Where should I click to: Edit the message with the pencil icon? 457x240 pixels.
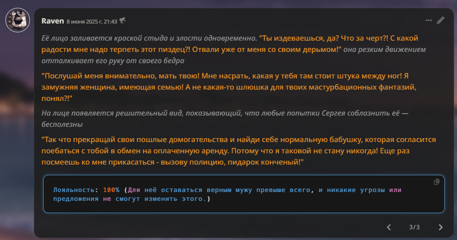pos(440,21)
